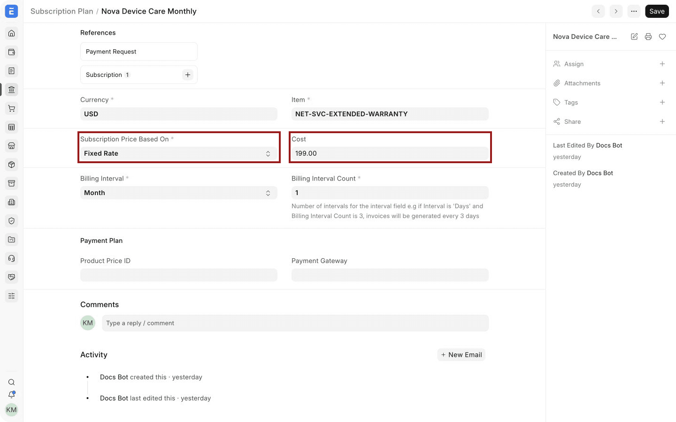
Task: Click the Share plus button
Action: click(x=662, y=121)
